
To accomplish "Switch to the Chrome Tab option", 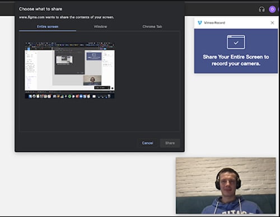I will (152, 27).
